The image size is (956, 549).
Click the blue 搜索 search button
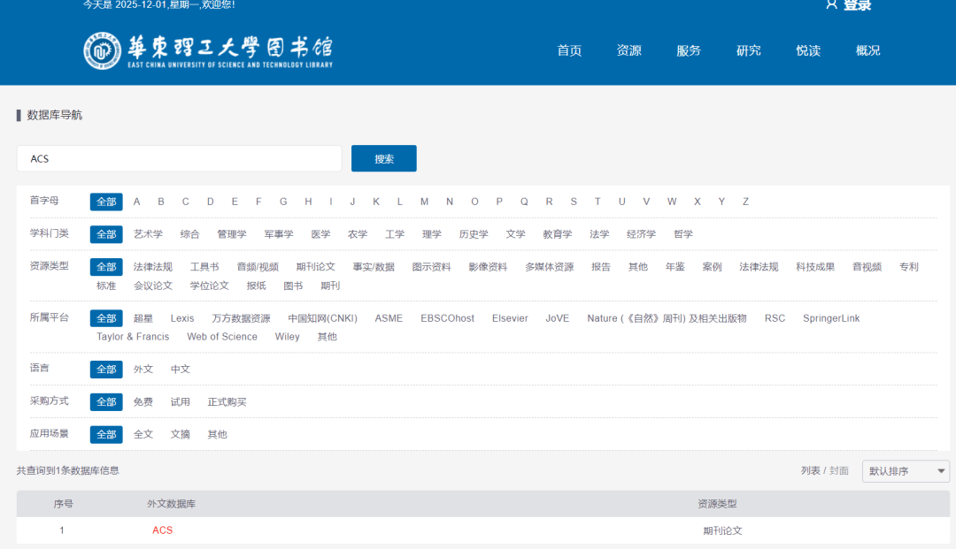[x=383, y=159]
